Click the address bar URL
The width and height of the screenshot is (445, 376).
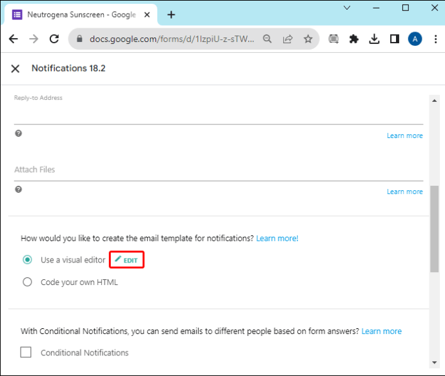172,39
